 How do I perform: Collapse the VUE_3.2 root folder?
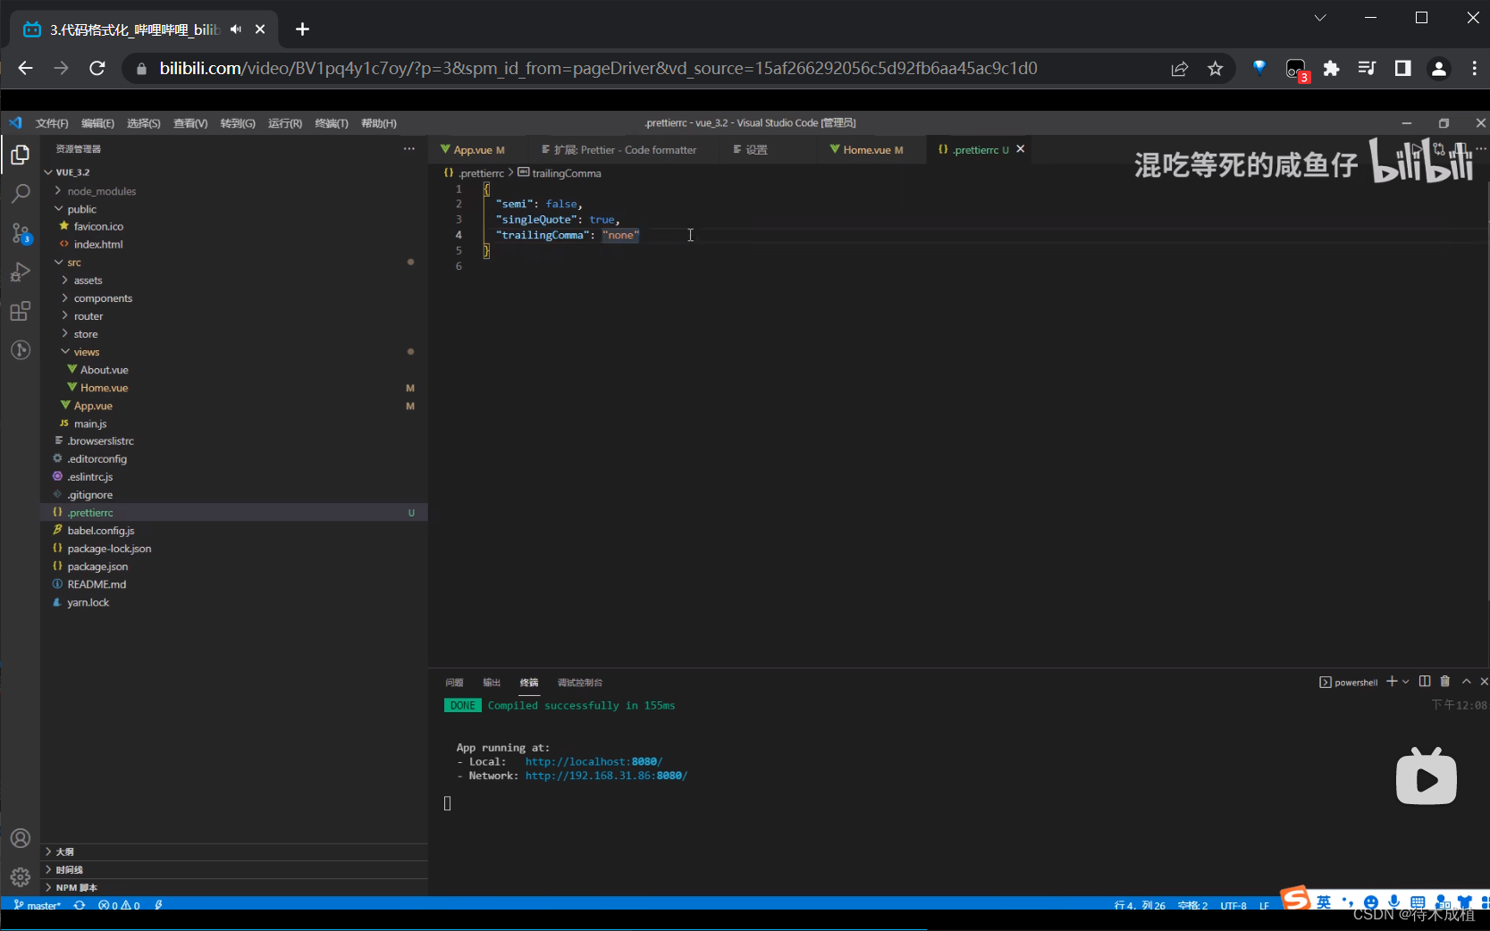pyautogui.click(x=48, y=172)
